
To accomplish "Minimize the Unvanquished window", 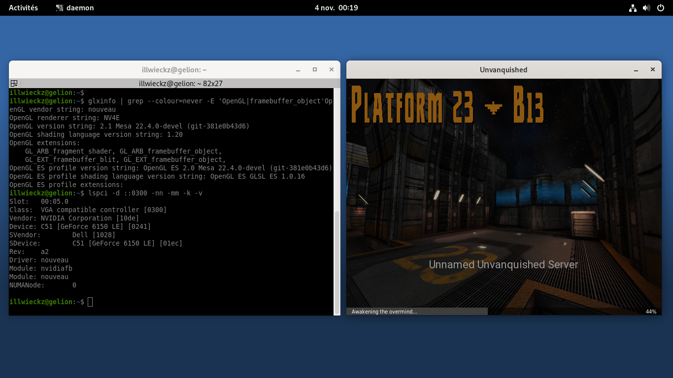I will (x=636, y=70).
